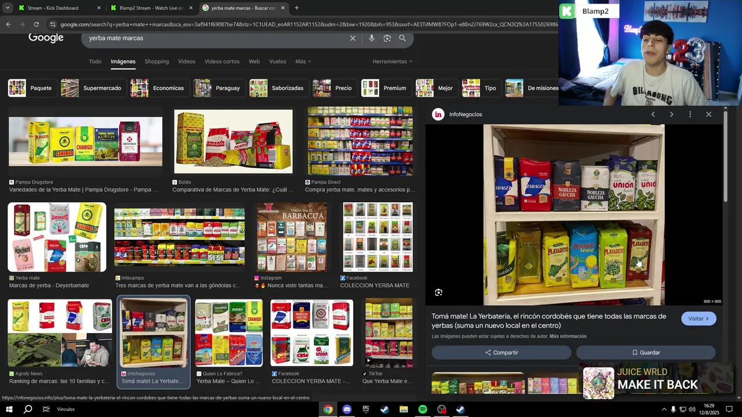Close the yerba mate marcas tab

(x=283, y=8)
